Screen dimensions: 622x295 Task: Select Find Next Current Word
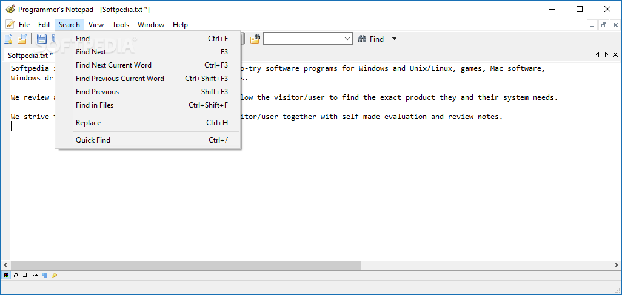147,65
